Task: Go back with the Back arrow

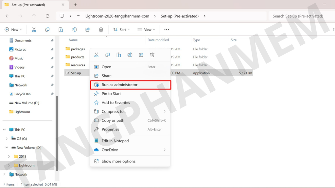Action: (7, 16)
